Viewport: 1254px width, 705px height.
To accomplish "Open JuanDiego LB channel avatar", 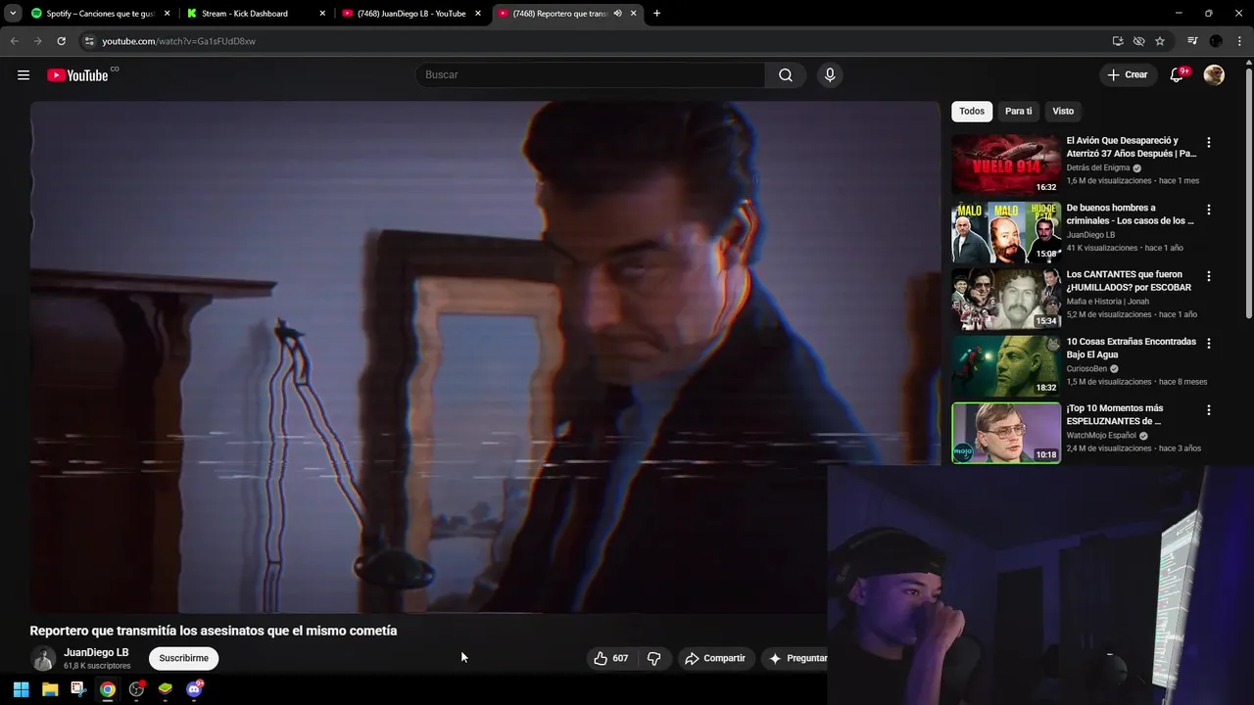I will 42,658.
